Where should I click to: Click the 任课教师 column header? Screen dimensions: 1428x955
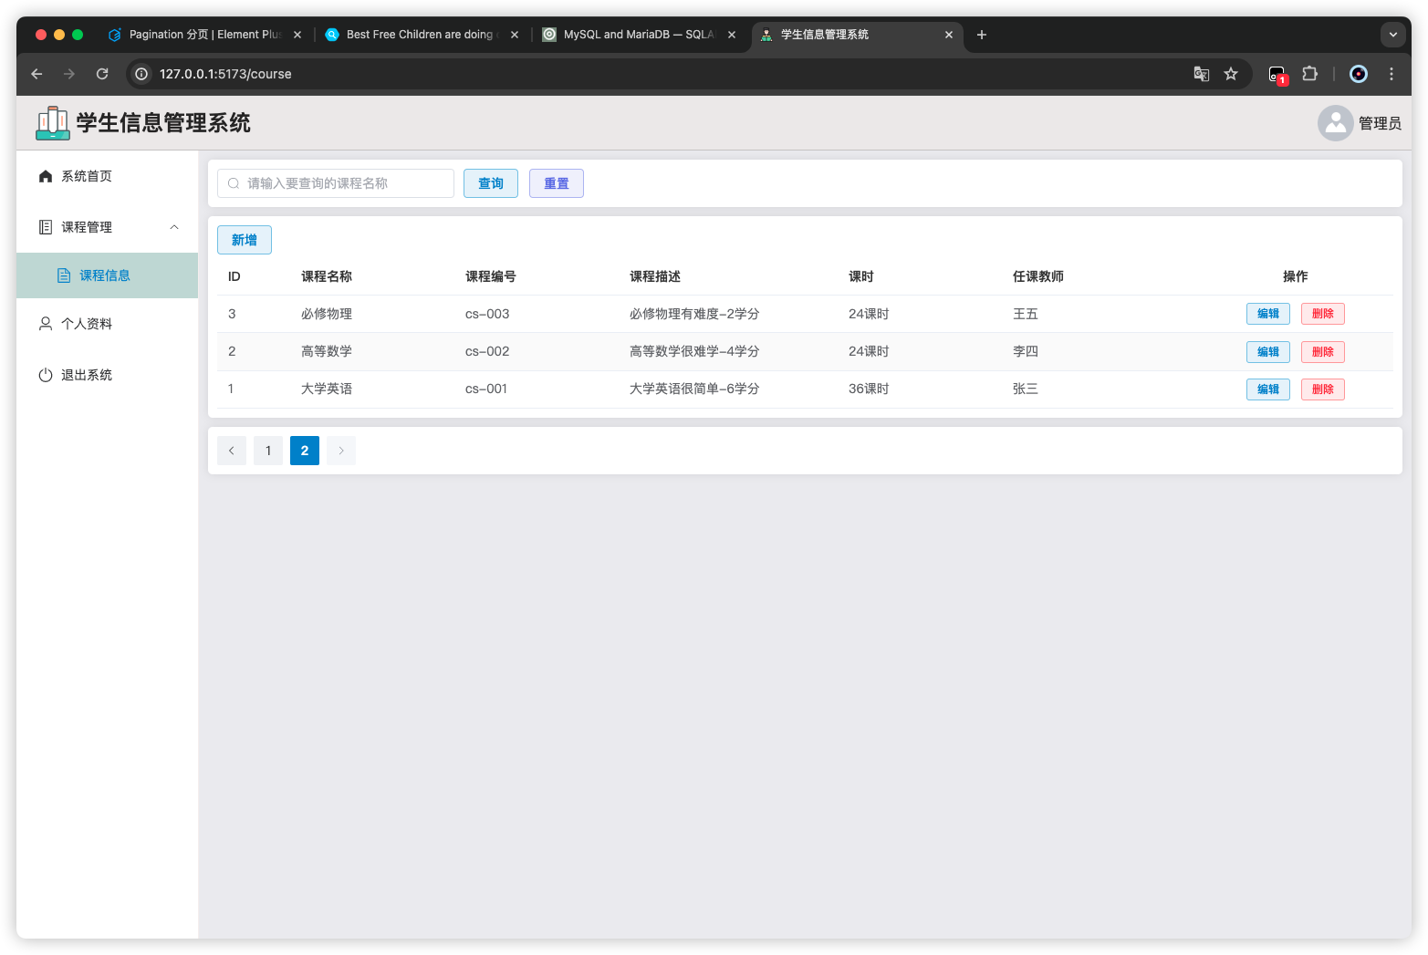coord(1038,276)
